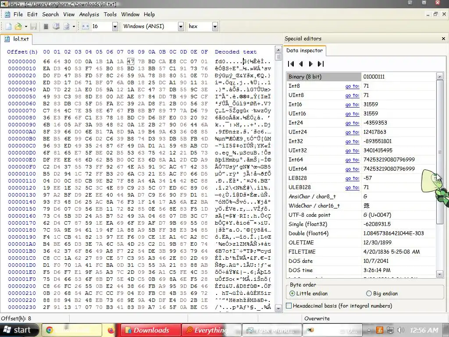Click the Save disk icon
Viewport: 449px width, 337px height.
[33, 26]
